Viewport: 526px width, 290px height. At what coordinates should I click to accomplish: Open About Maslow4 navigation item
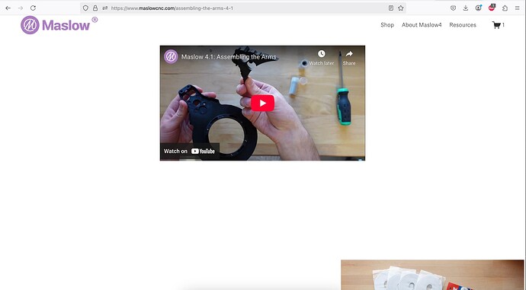[422, 25]
